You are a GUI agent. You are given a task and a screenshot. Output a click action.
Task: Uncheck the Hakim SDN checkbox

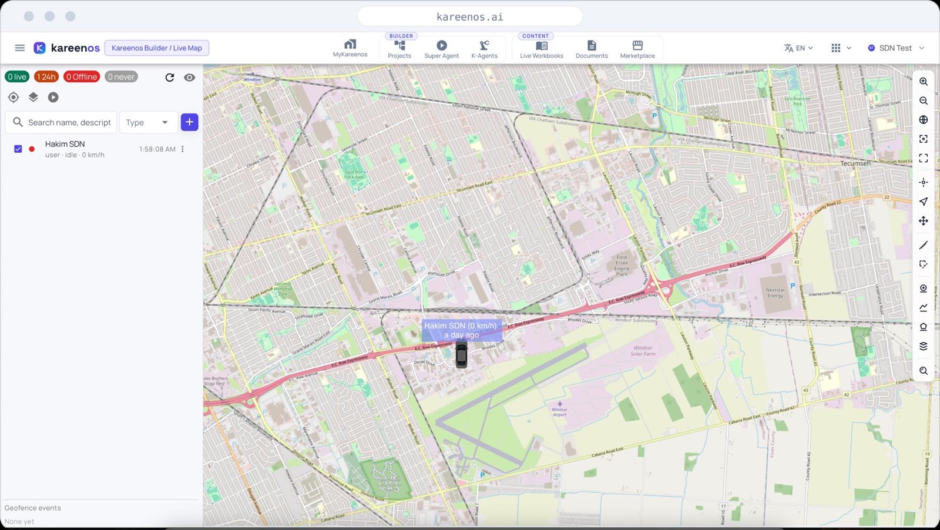18,149
